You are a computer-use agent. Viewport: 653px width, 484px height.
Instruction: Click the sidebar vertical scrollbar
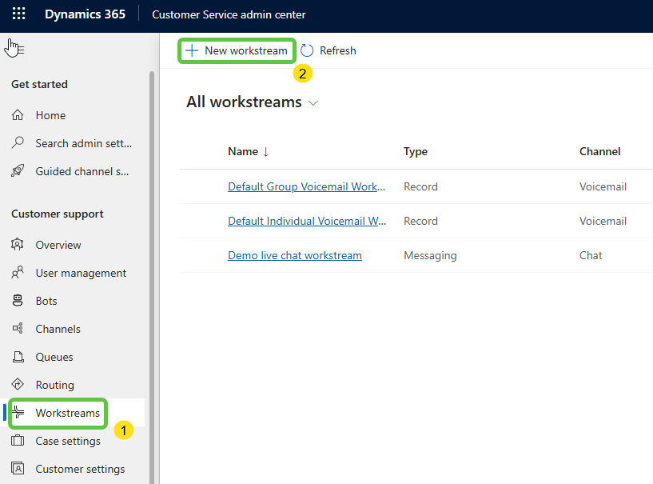(152, 240)
